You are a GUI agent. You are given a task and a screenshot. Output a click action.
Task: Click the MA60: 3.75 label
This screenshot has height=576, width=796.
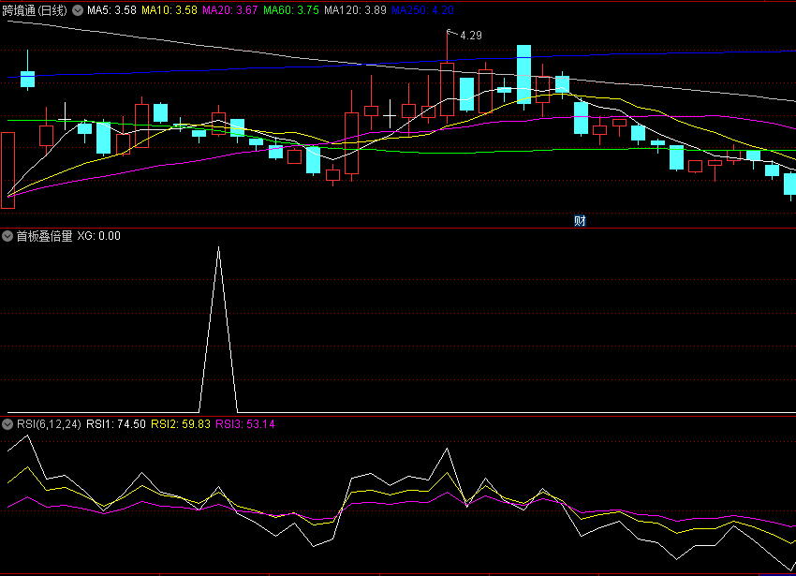(291, 10)
